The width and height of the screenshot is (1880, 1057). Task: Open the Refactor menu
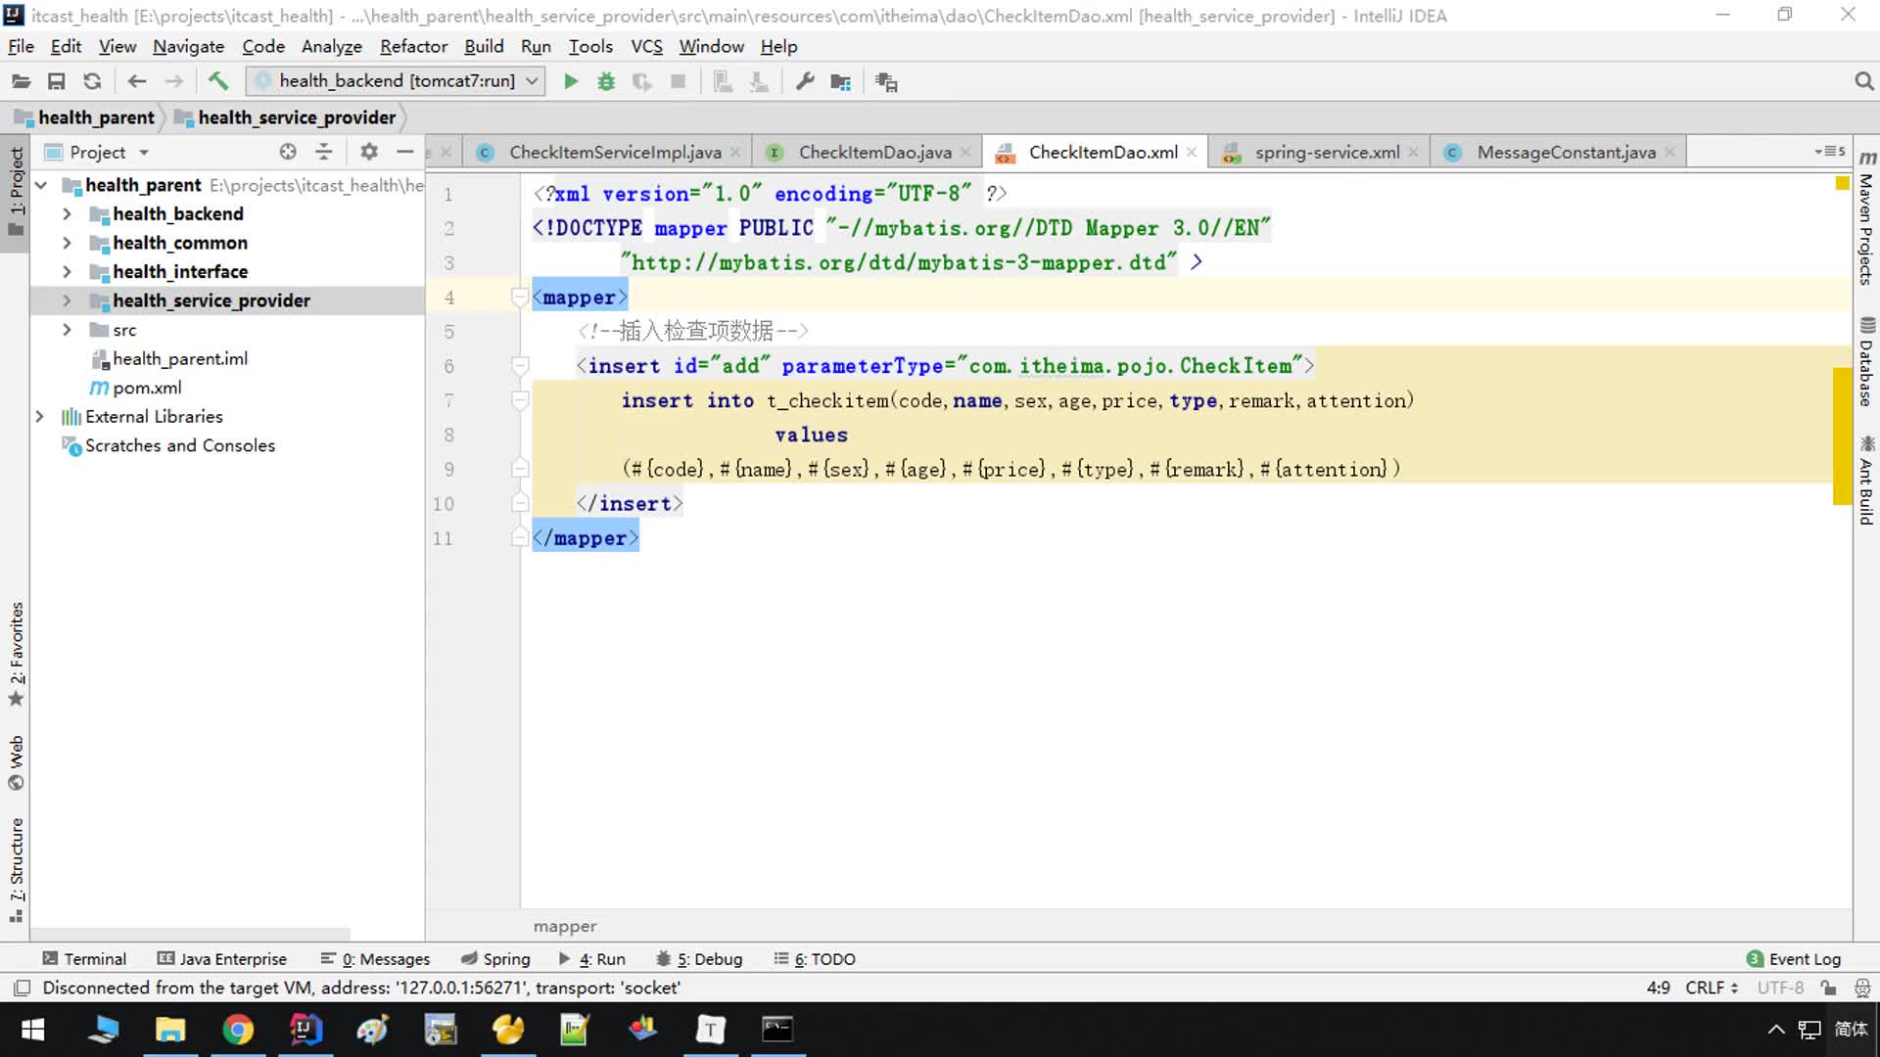point(413,46)
